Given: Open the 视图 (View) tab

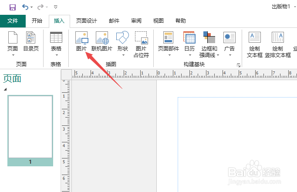Looking at the screenshot, I should click(159, 20).
